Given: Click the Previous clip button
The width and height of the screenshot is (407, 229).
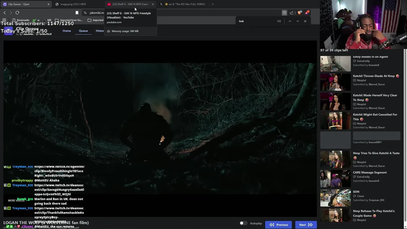Looking at the screenshot, I should click(279, 225).
